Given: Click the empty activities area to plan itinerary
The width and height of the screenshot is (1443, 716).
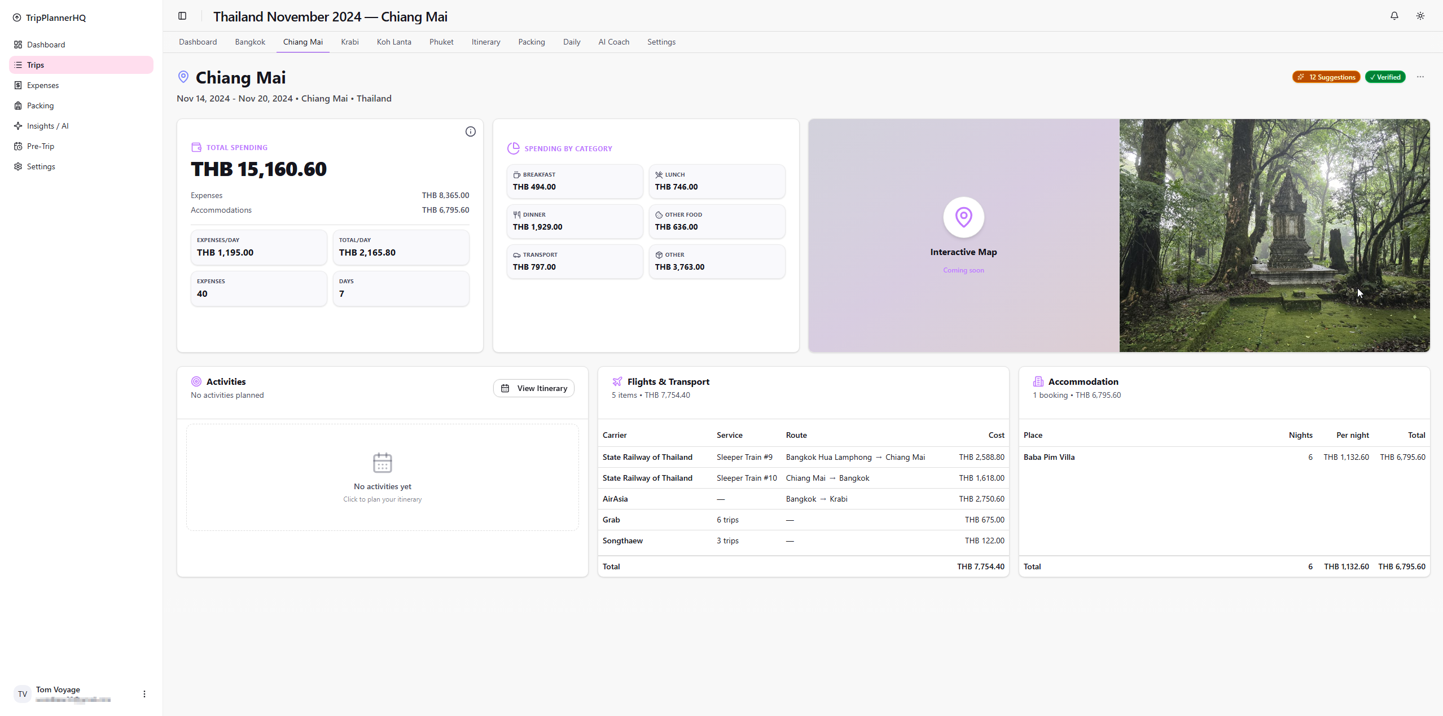Looking at the screenshot, I should coord(382,477).
